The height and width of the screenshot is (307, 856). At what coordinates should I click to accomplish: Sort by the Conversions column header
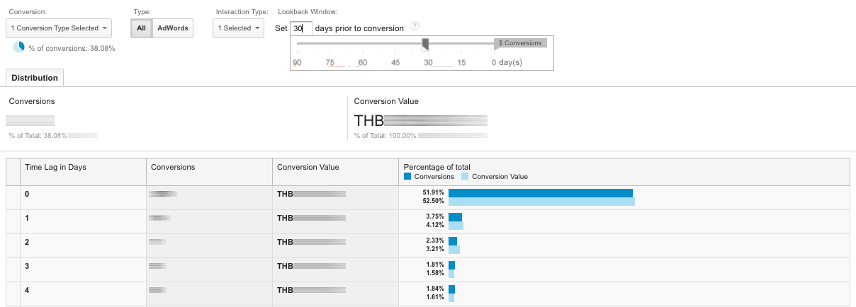click(174, 168)
